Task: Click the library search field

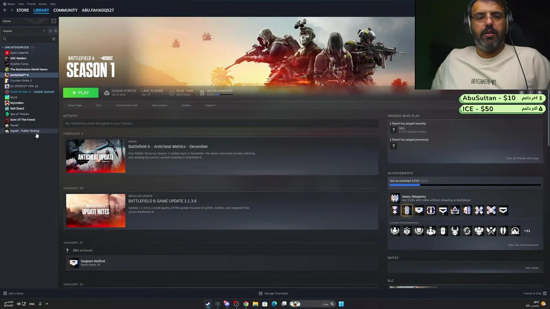Action: (x=26, y=39)
